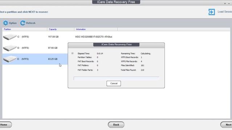Viewport: 232px width, 130px height.
Task: Collapse the scan details expander
Action: click(72, 53)
